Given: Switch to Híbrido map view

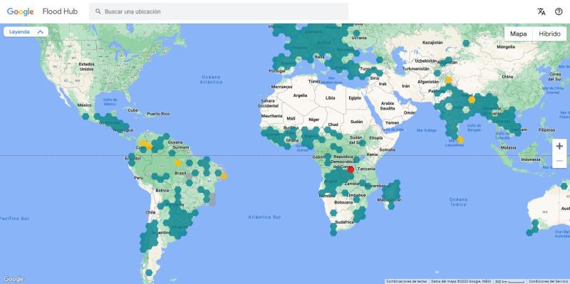Looking at the screenshot, I should coord(549,33).
